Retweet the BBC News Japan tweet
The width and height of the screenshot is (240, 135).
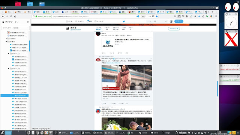point(111,103)
